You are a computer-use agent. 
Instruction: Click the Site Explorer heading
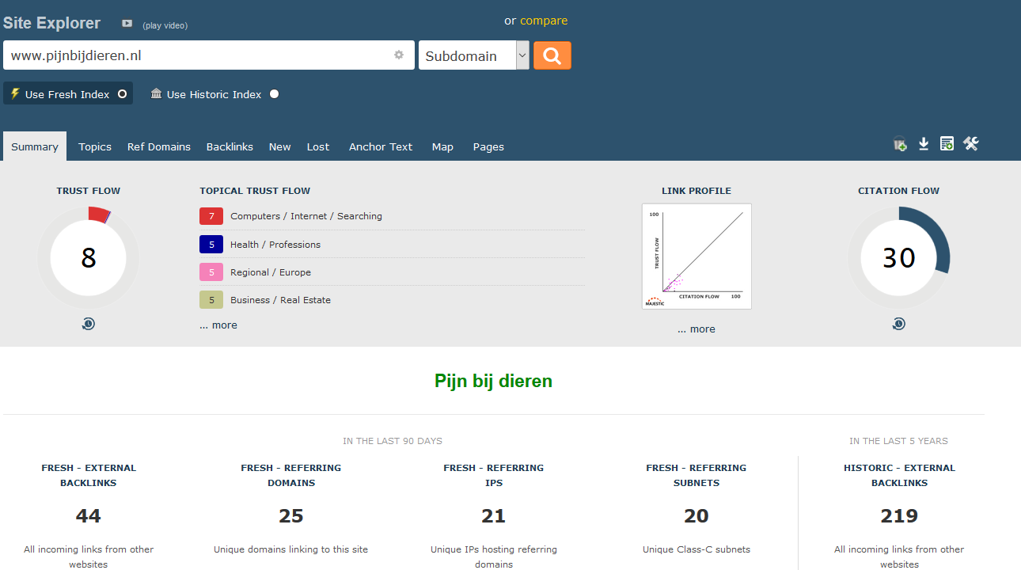(51, 23)
